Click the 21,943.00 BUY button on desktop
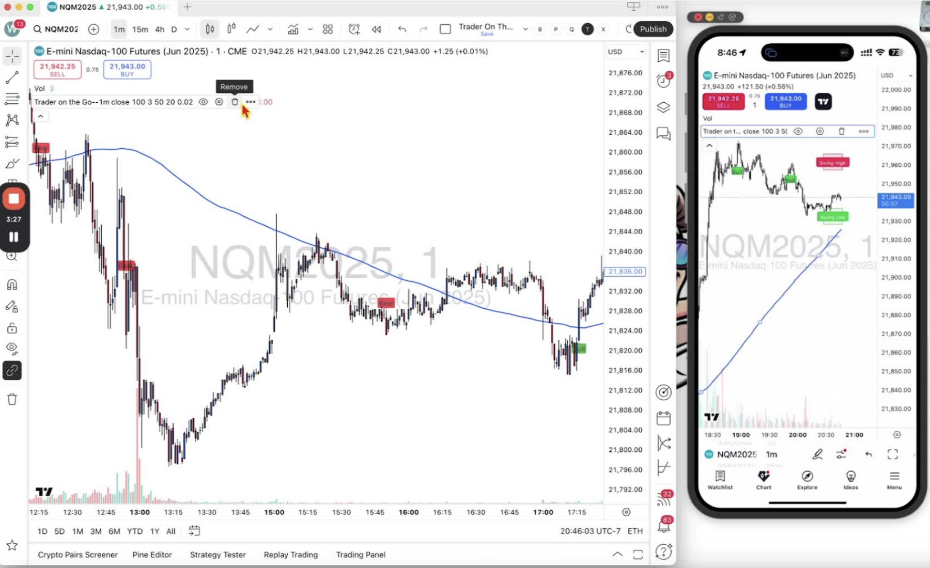This screenshot has height=568, width=930. (127, 69)
